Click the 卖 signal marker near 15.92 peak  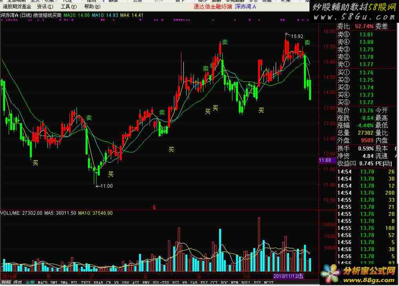pyautogui.click(x=307, y=42)
